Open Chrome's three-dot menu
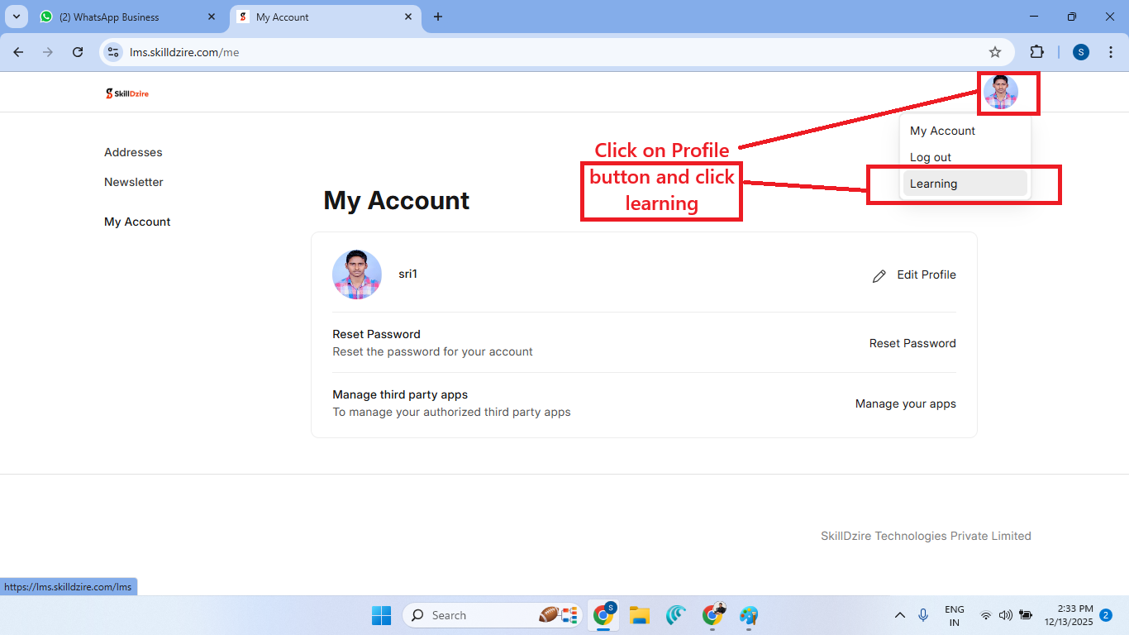This screenshot has height=635, width=1129. (x=1112, y=51)
